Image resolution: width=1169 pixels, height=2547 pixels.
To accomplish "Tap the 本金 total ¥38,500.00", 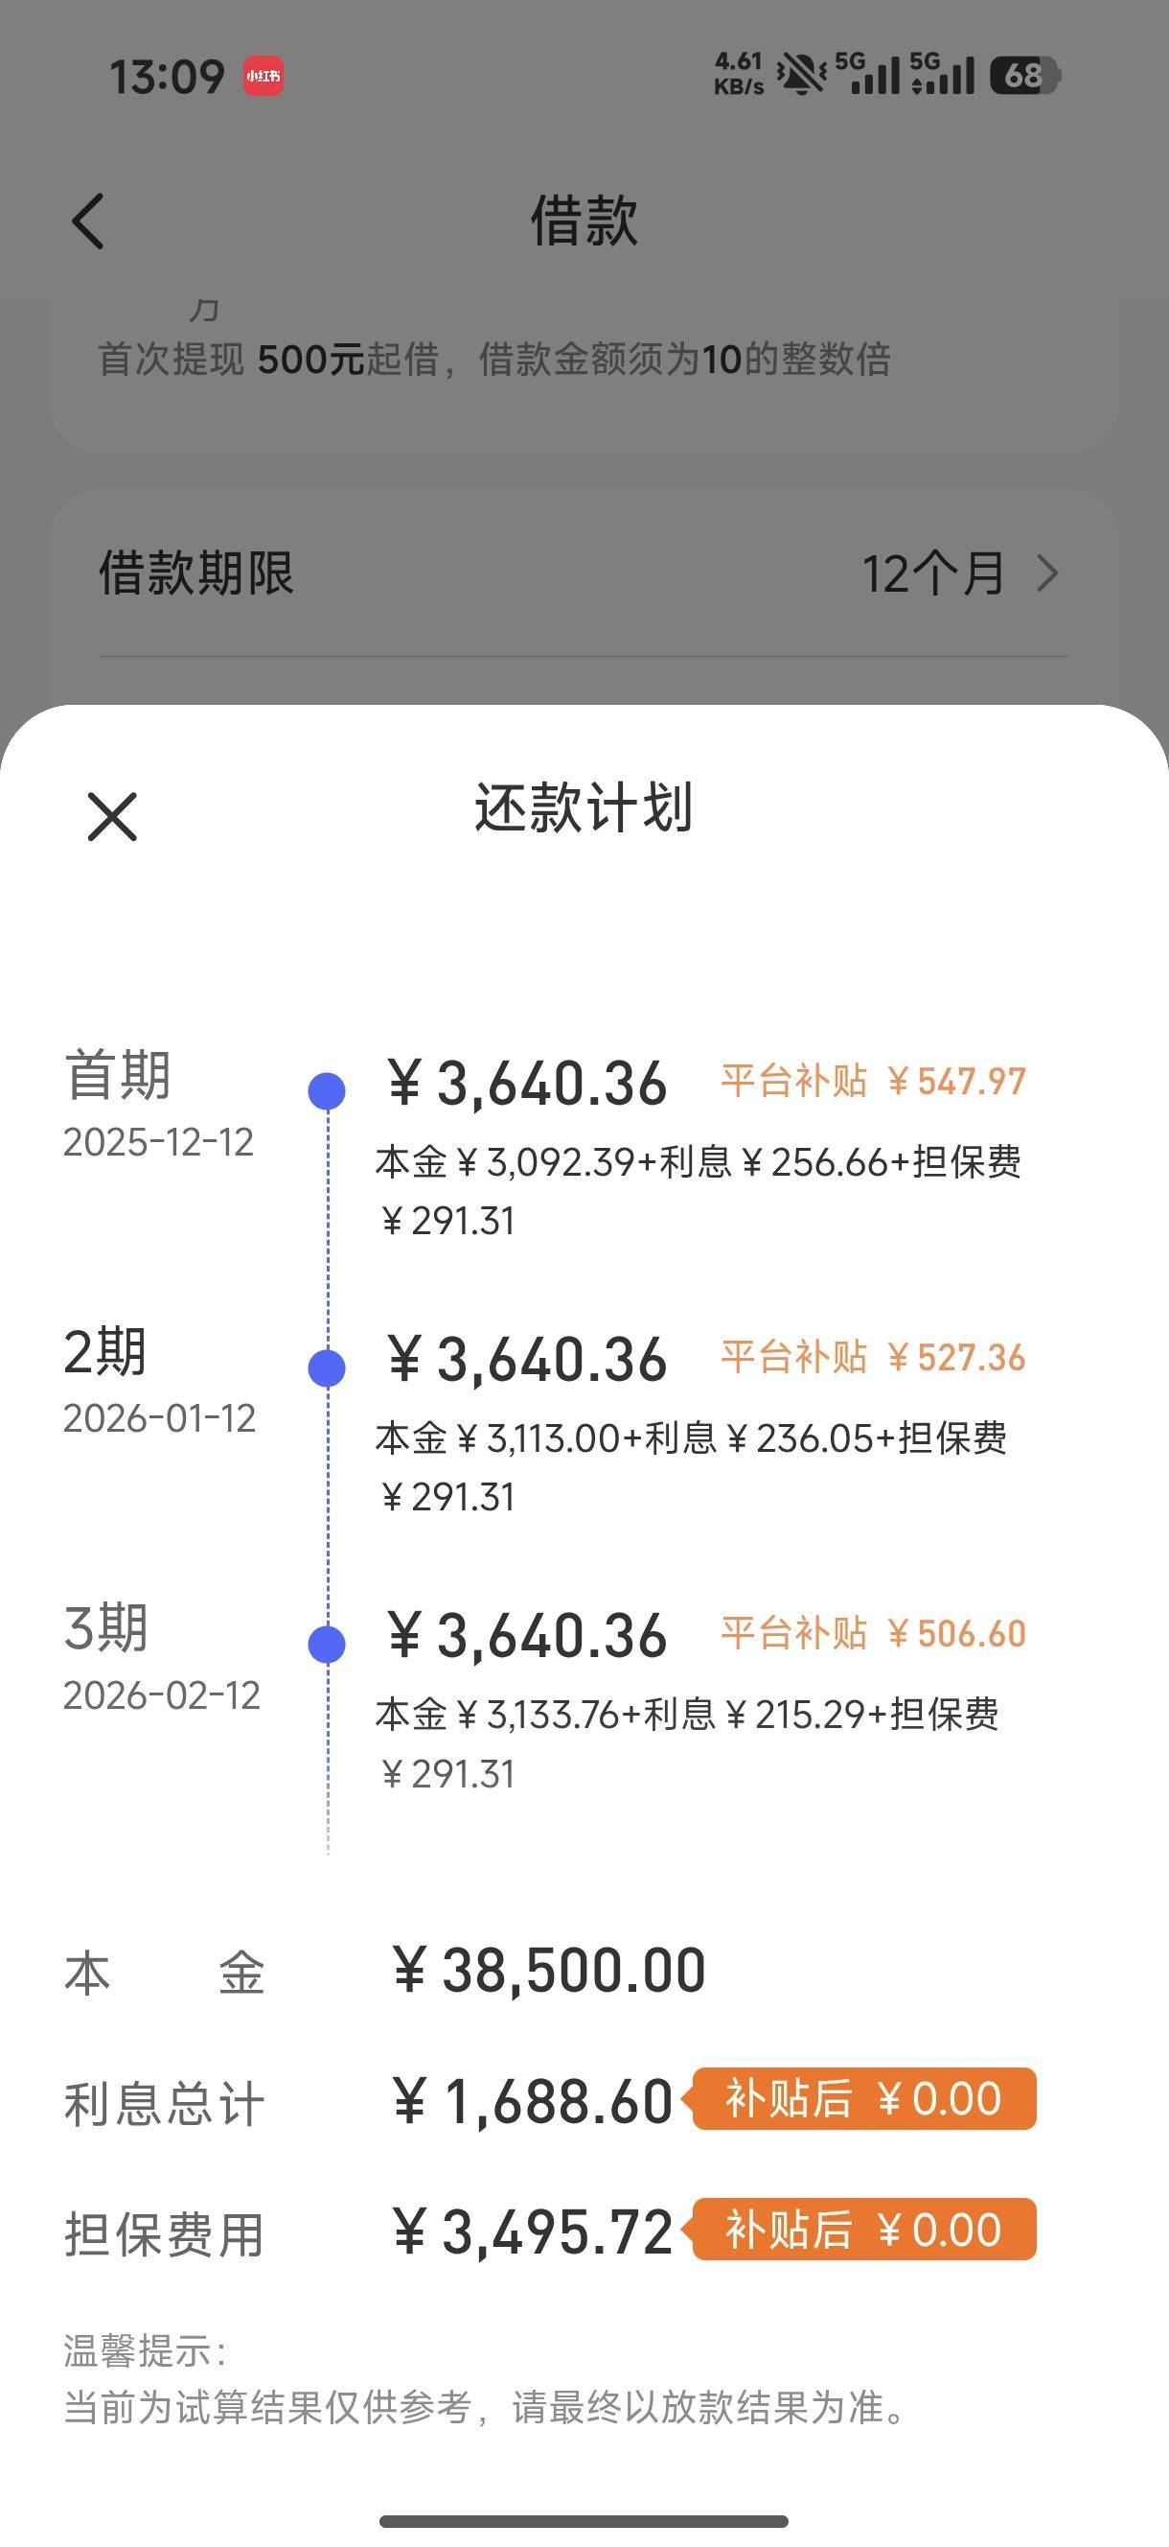I will coord(549,1970).
